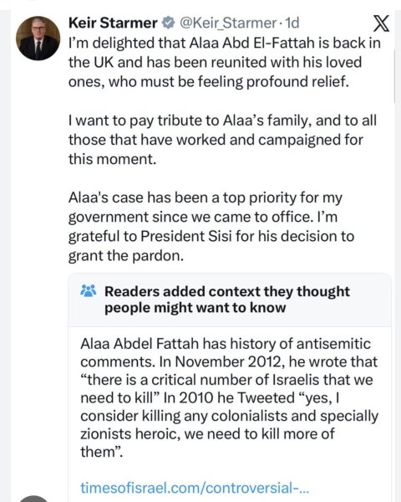
Task: Click the Community Notes people icon
Action: pyautogui.click(x=89, y=290)
